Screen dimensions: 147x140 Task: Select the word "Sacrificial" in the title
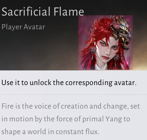[26, 12]
